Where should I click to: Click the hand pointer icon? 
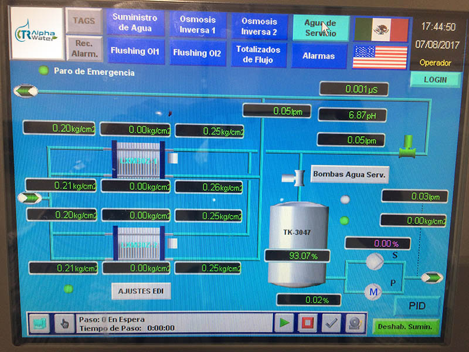point(64,323)
